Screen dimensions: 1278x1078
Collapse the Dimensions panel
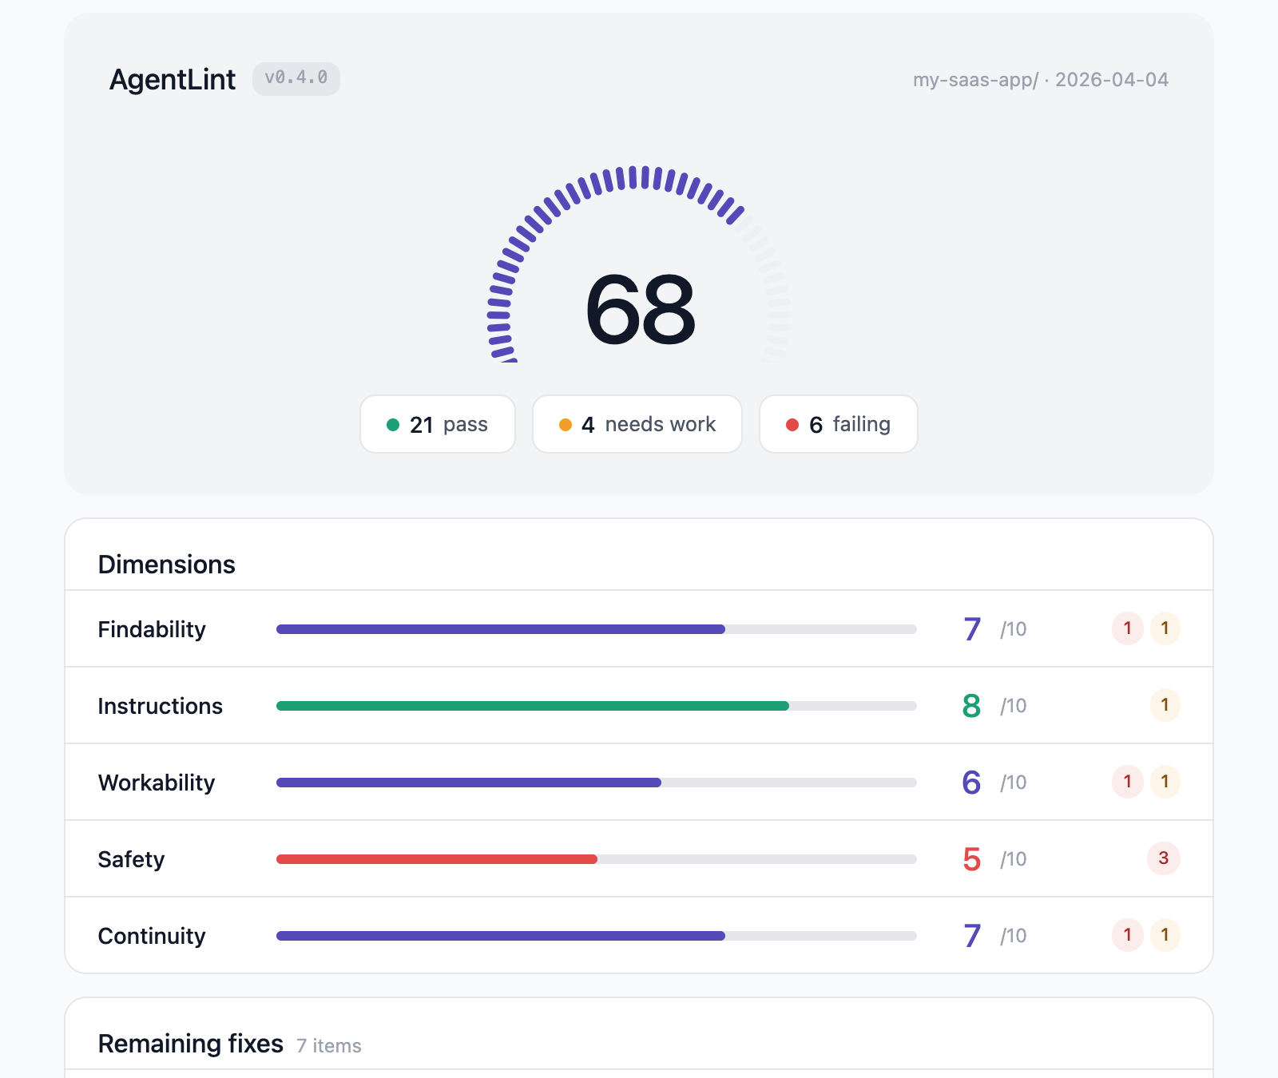click(166, 565)
